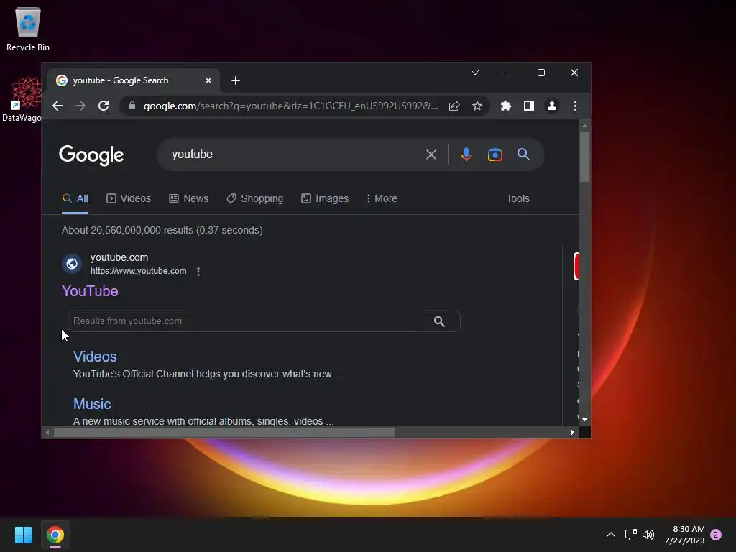The width and height of the screenshot is (736, 552).
Task: Open the notification badge showing 2
Action: [716, 535]
